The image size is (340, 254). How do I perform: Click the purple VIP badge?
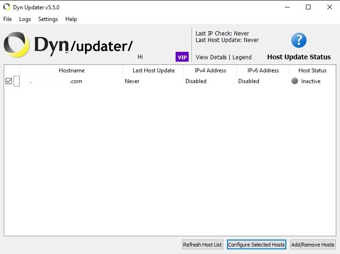click(x=182, y=57)
